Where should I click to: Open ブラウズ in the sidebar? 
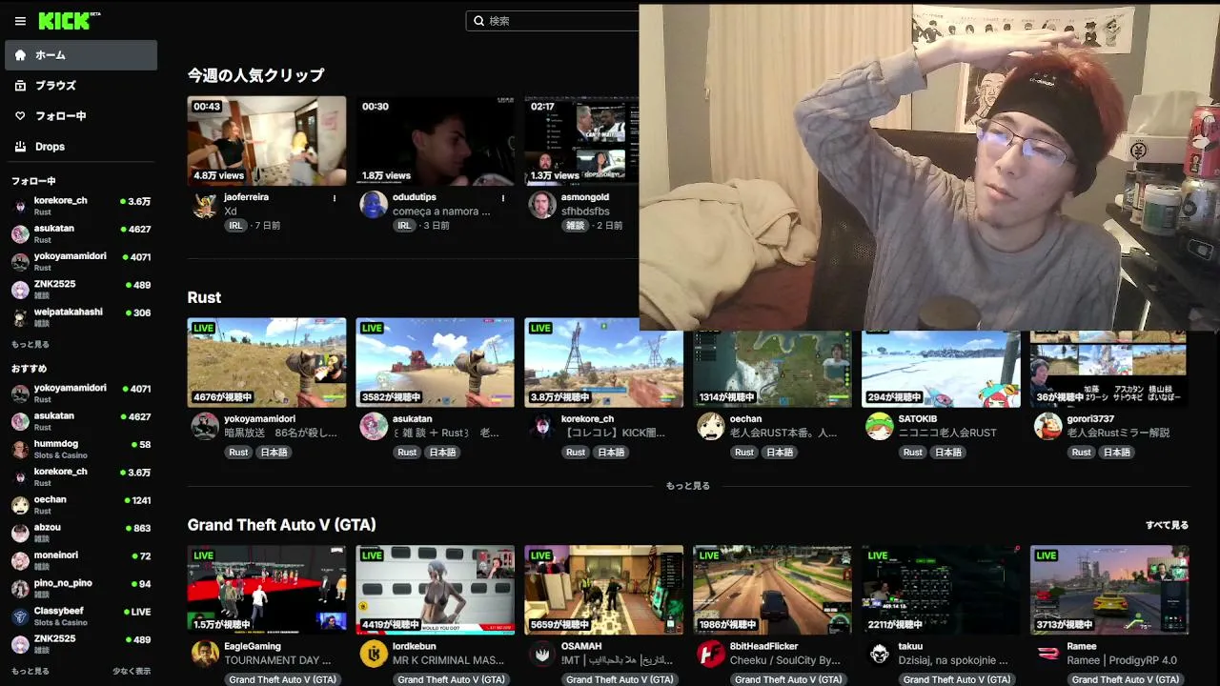(x=81, y=86)
